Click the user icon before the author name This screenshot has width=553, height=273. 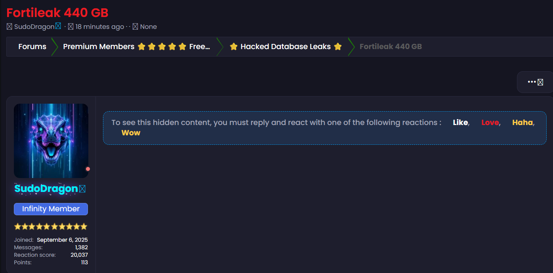(10, 27)
